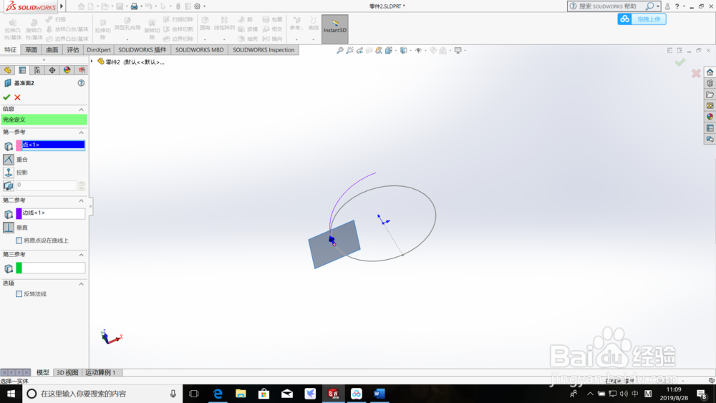This screenshot has width=716, height=403.
Task: Open the FeatureManager design tree tab
Action: pos(7,70)
